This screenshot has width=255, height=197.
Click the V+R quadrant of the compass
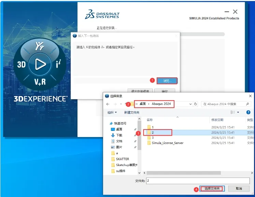click(40, 82)
